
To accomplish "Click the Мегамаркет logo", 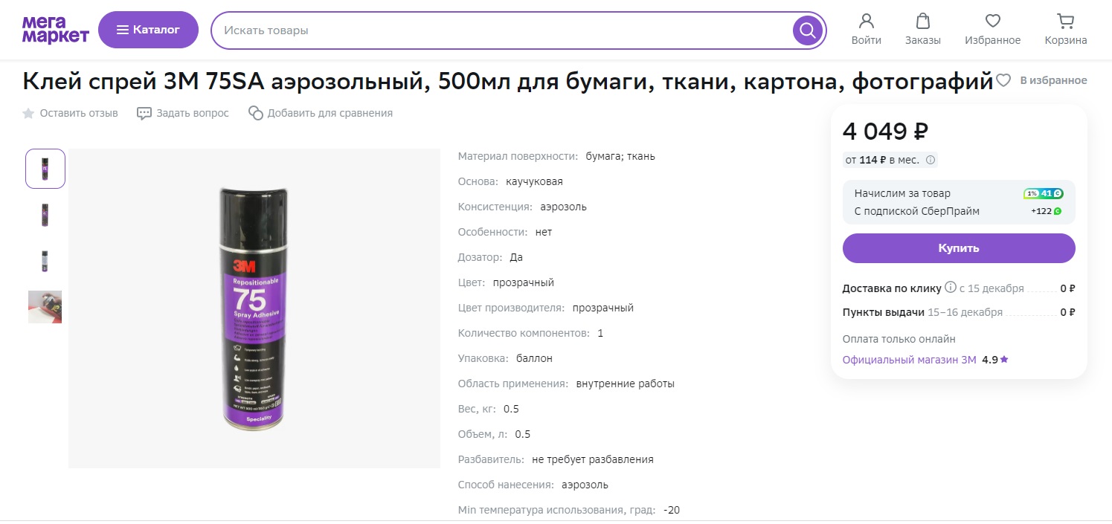I will (x=56, y=30).
